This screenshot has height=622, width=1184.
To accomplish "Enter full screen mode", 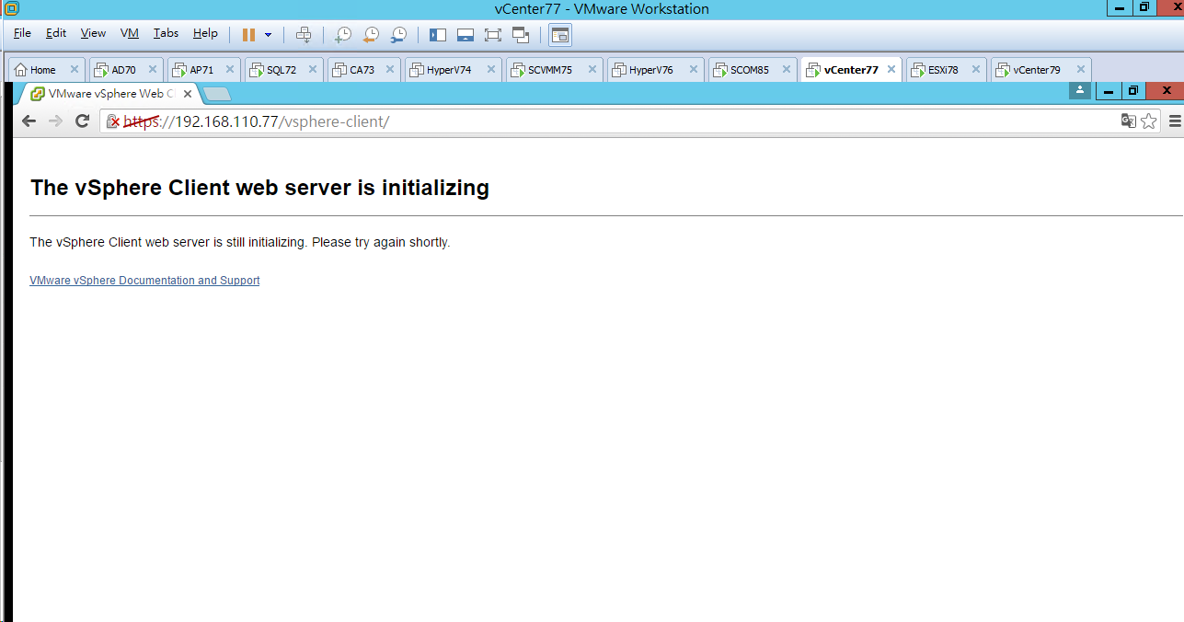I will [x=493, y=35].
